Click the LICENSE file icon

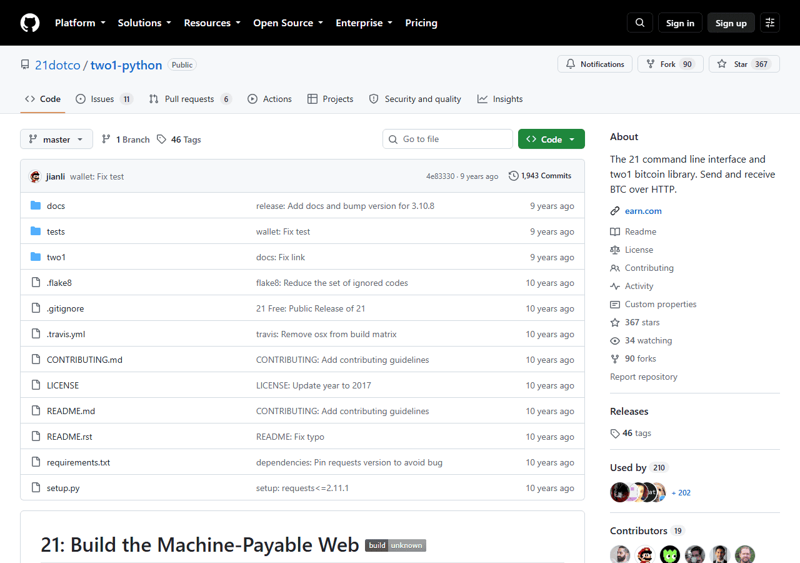[36, 385]
